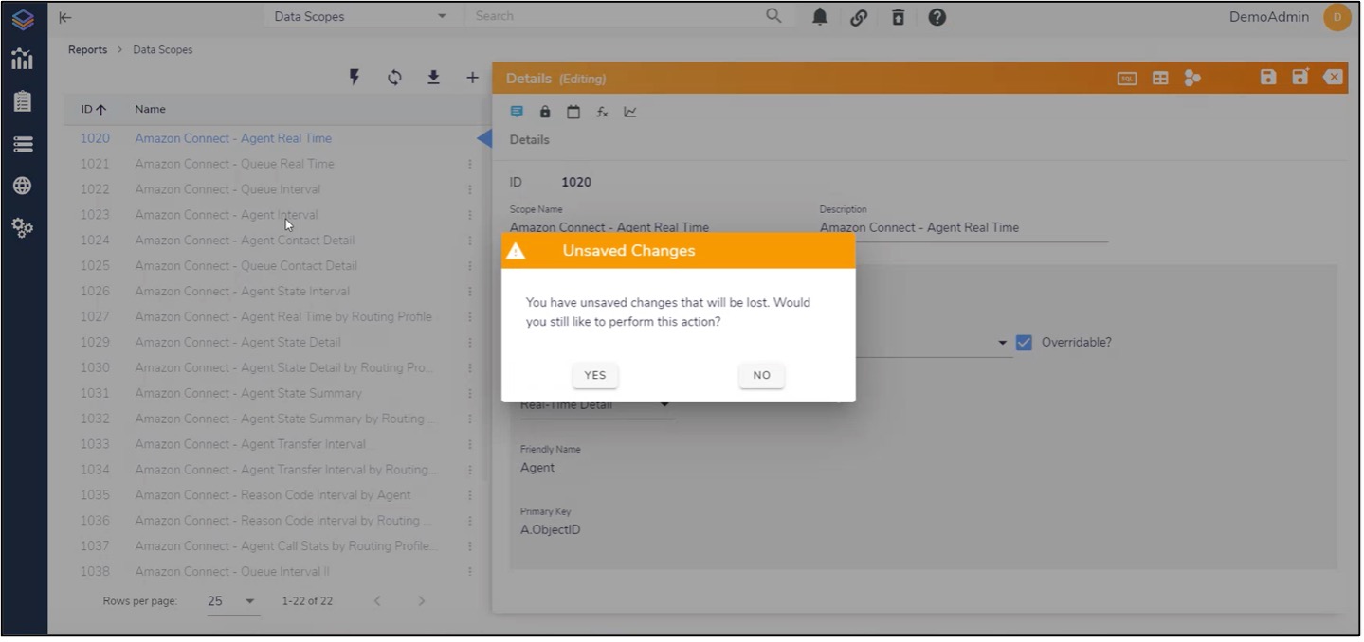
Task: Click the help question mark icon
Action: (x=937, y=17)
